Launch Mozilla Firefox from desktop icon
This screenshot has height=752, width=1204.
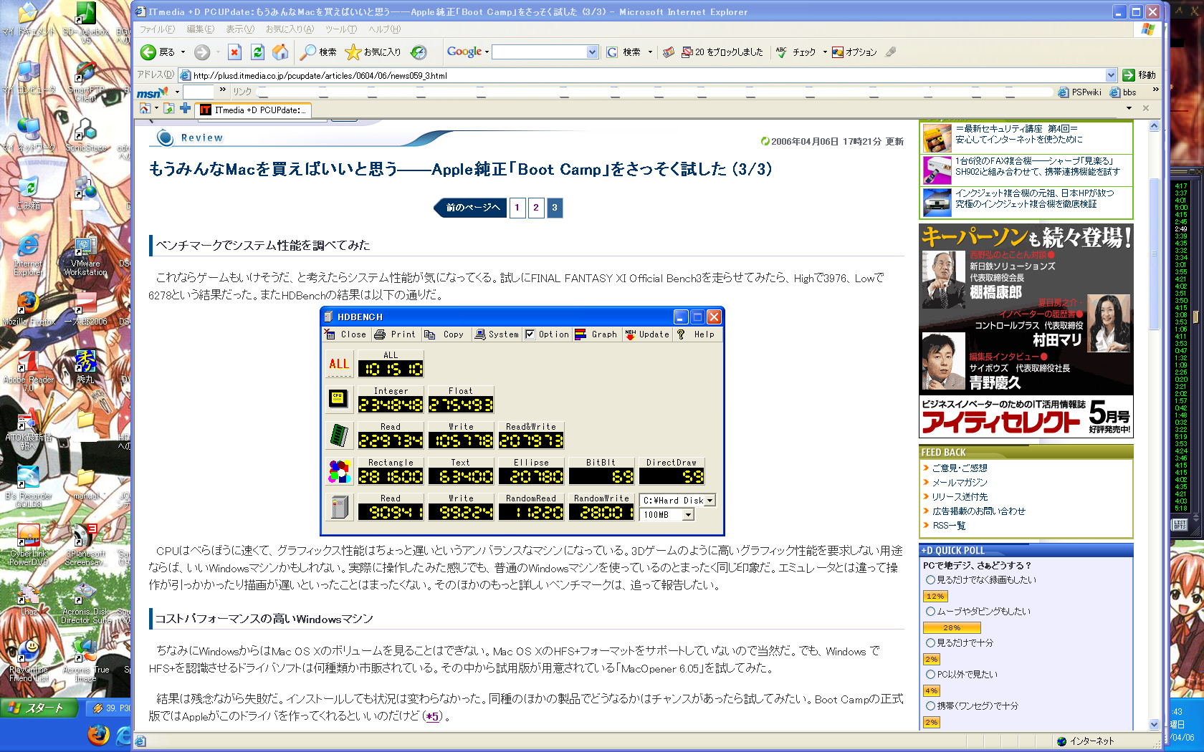click(28, 304)
